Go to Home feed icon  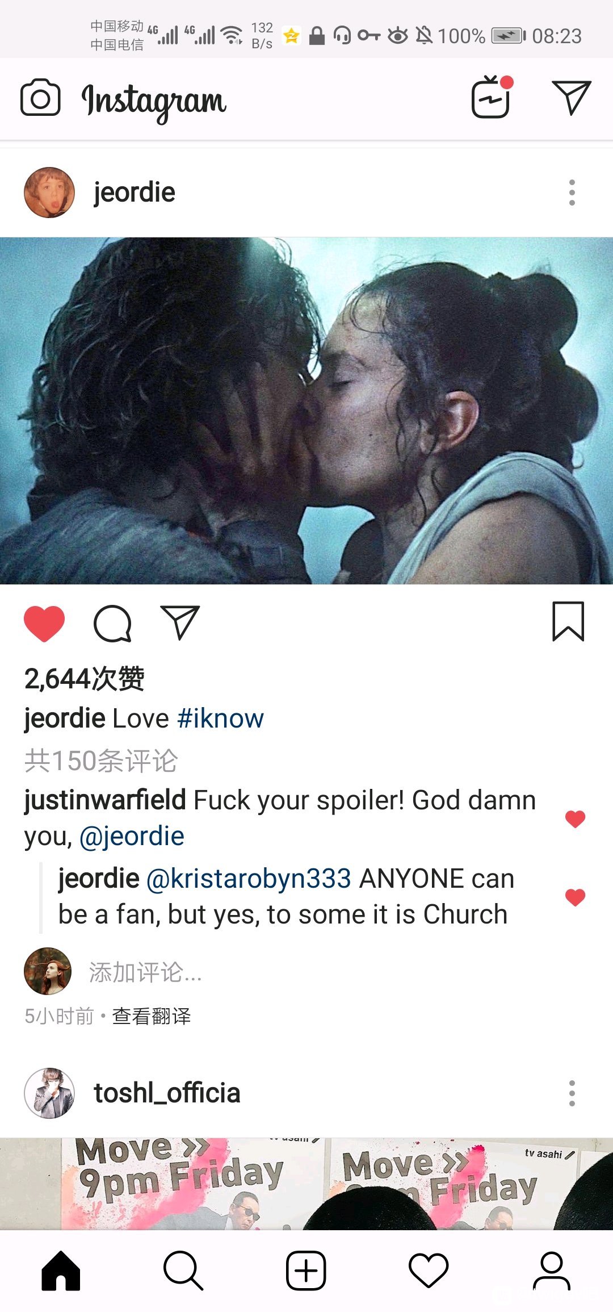[x=61, y=1270]
